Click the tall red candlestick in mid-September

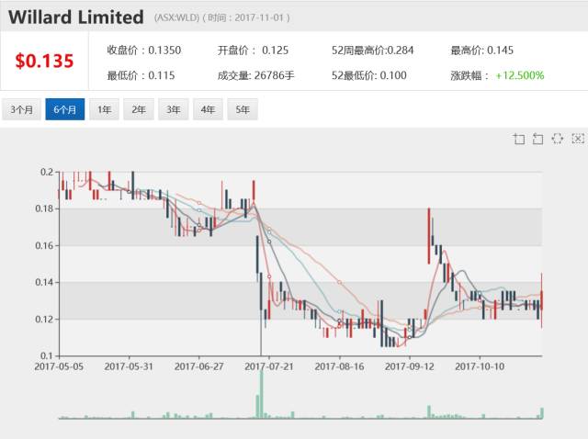pos(429,236)
